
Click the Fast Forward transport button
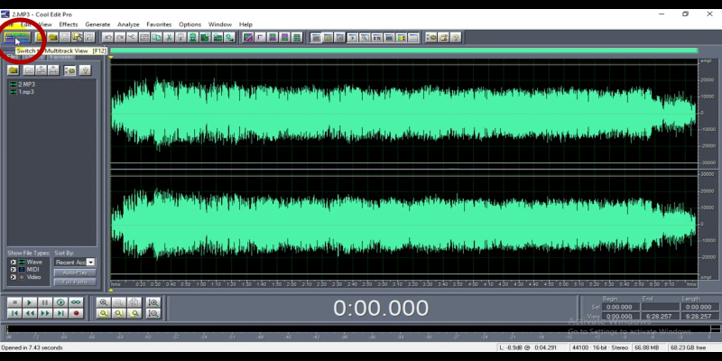tap(46, 313)
